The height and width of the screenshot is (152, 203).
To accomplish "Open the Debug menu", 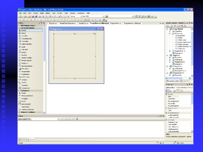I will click(48, 13).
